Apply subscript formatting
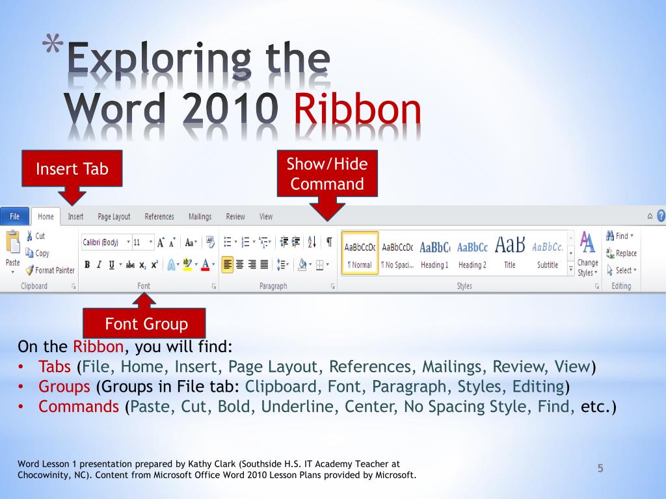 pyautogui.click(x=142, y=265)
